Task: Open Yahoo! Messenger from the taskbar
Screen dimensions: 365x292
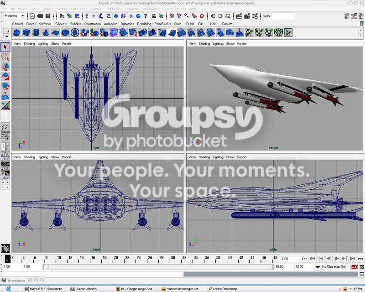Action: [x=181, y=289]
